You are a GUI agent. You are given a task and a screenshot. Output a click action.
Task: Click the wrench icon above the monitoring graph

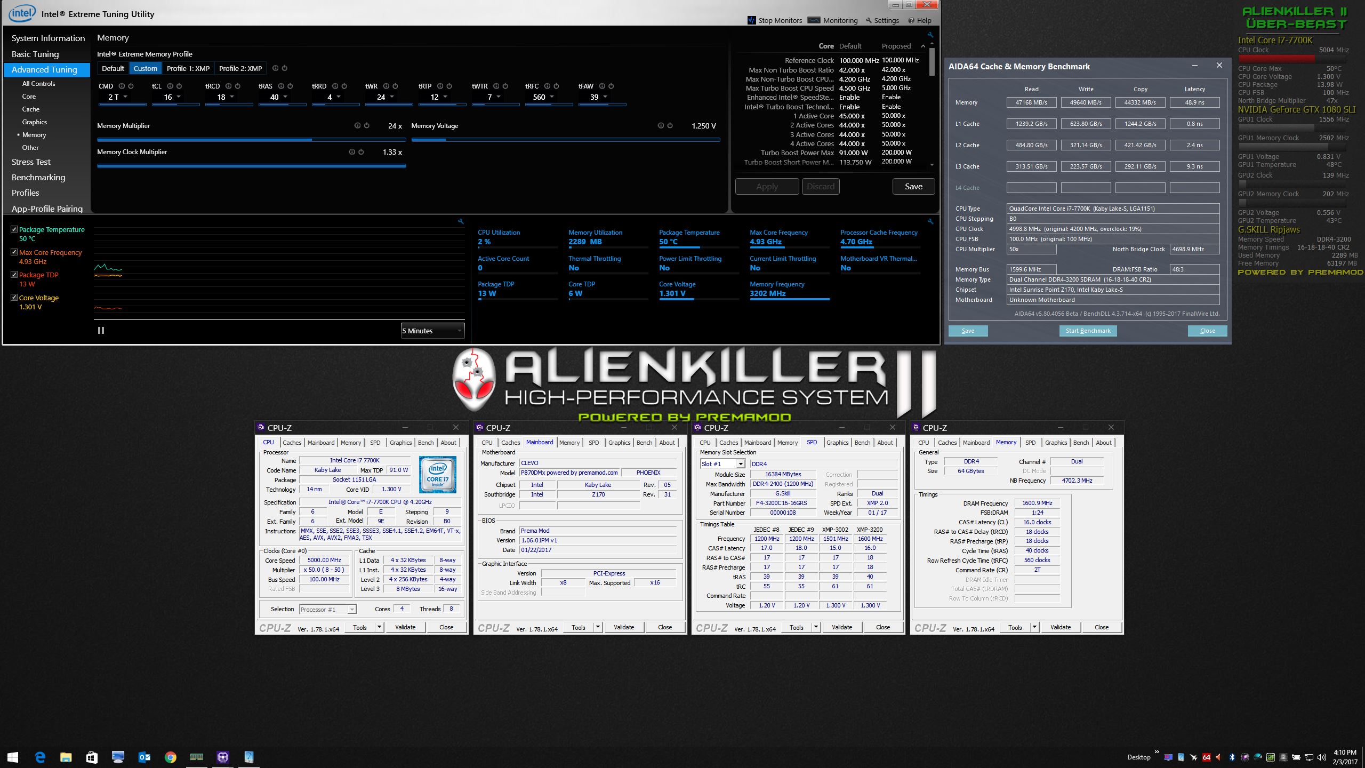click(461, 221)
